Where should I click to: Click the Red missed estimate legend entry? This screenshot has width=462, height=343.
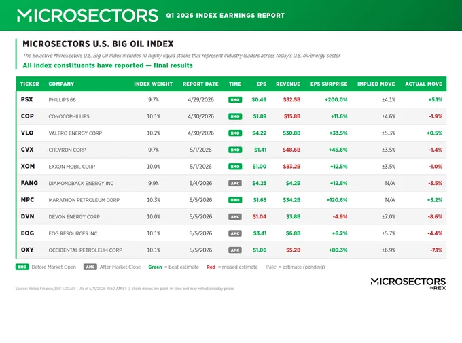232,267
